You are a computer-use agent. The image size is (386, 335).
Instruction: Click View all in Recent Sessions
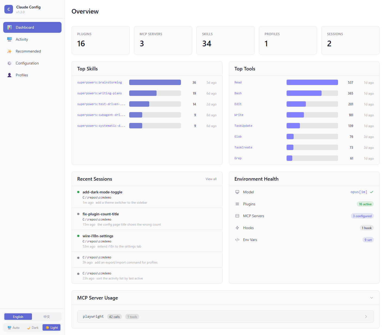click(211, 179)
